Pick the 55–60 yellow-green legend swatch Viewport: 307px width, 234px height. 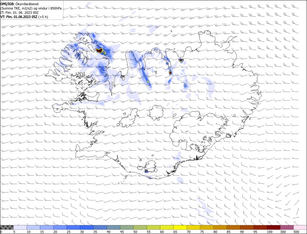(153, 227)
